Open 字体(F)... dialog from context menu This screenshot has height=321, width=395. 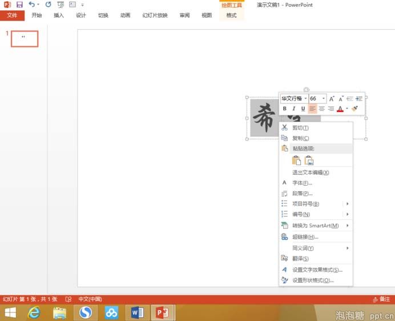pos(316,183)
